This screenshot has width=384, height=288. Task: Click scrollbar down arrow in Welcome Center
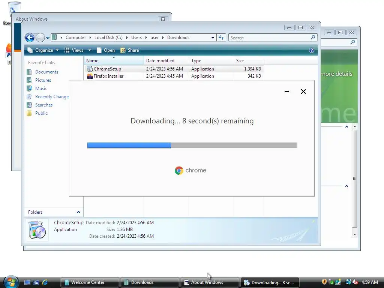(355, 235)
